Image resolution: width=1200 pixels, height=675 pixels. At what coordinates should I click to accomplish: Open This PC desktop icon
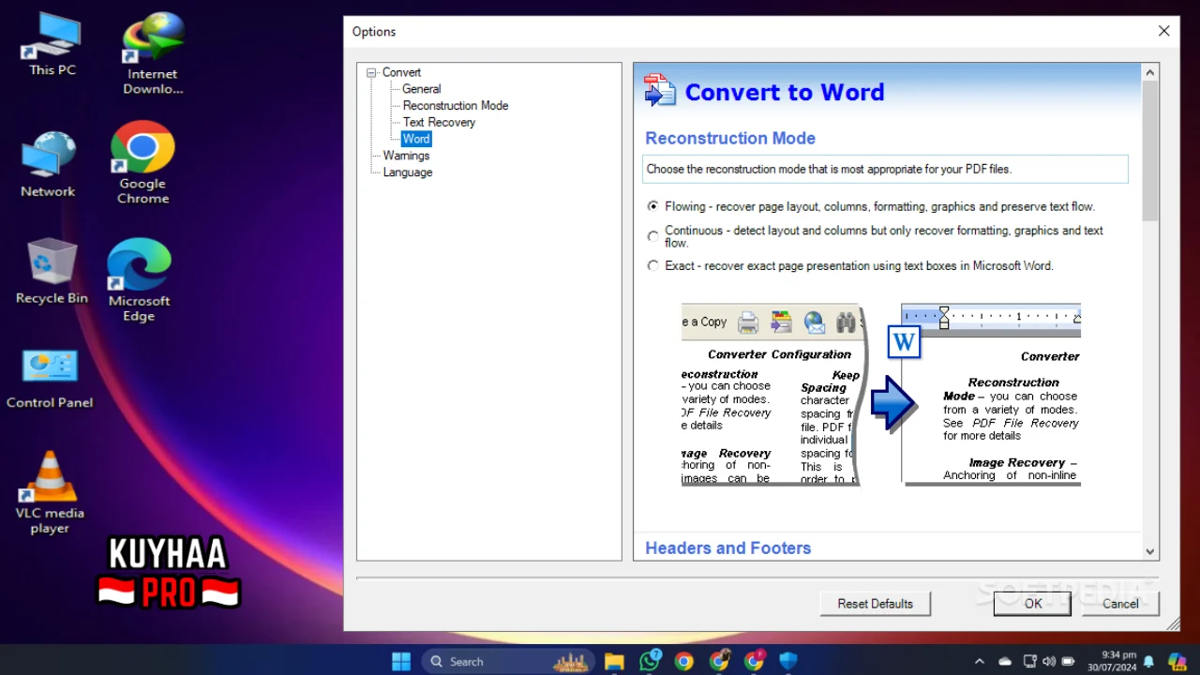tap(52, 44)
